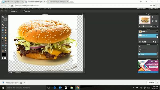This screenshot has width=160, height=90.
Task: Select the Drawing shapes tool
Action: point(5,33)
